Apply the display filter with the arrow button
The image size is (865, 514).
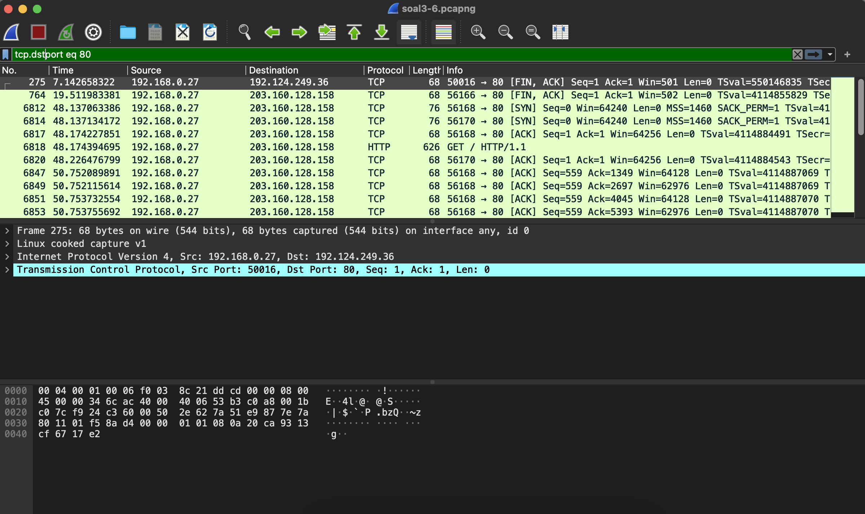[x=814, y=54]
